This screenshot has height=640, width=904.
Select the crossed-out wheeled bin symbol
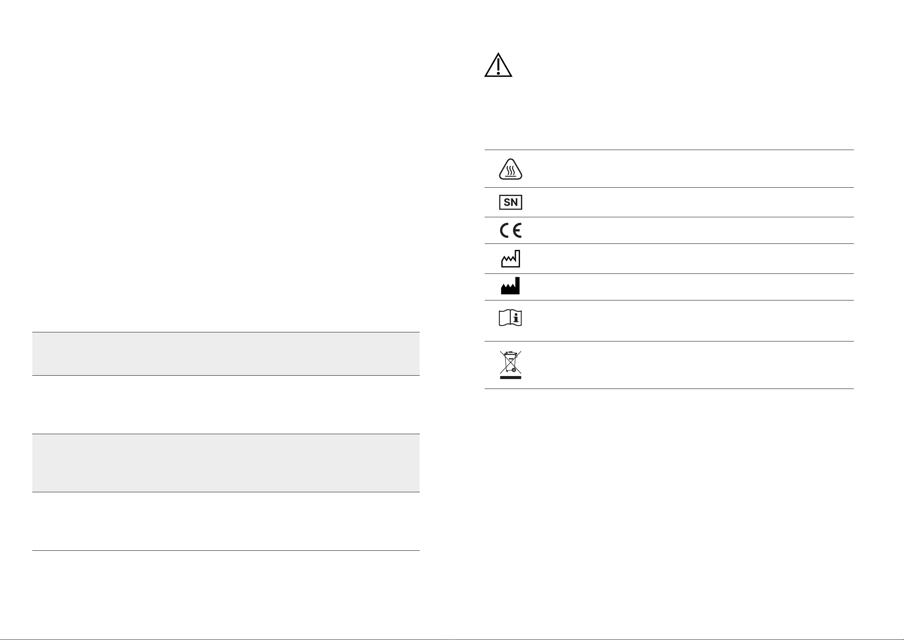coord(511,362)
